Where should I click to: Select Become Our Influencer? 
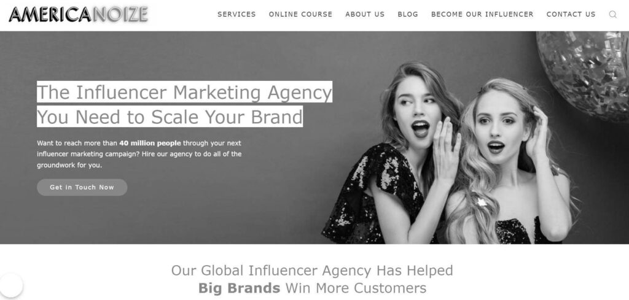[x=482, y=15]
